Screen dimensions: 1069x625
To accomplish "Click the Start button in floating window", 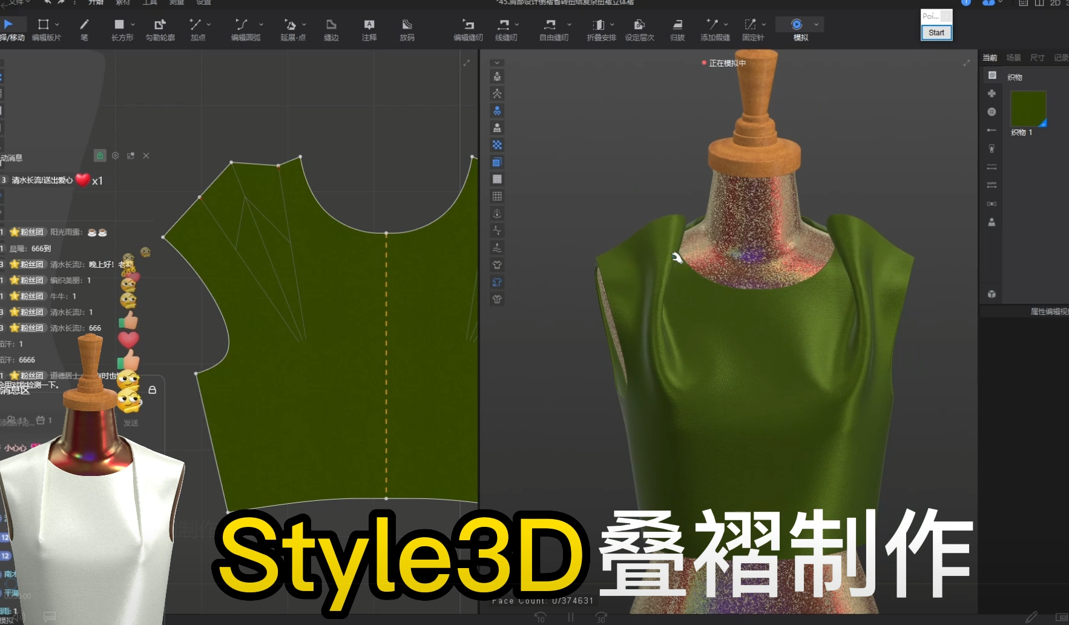I will pyautogui.click(x=936, y=33).
